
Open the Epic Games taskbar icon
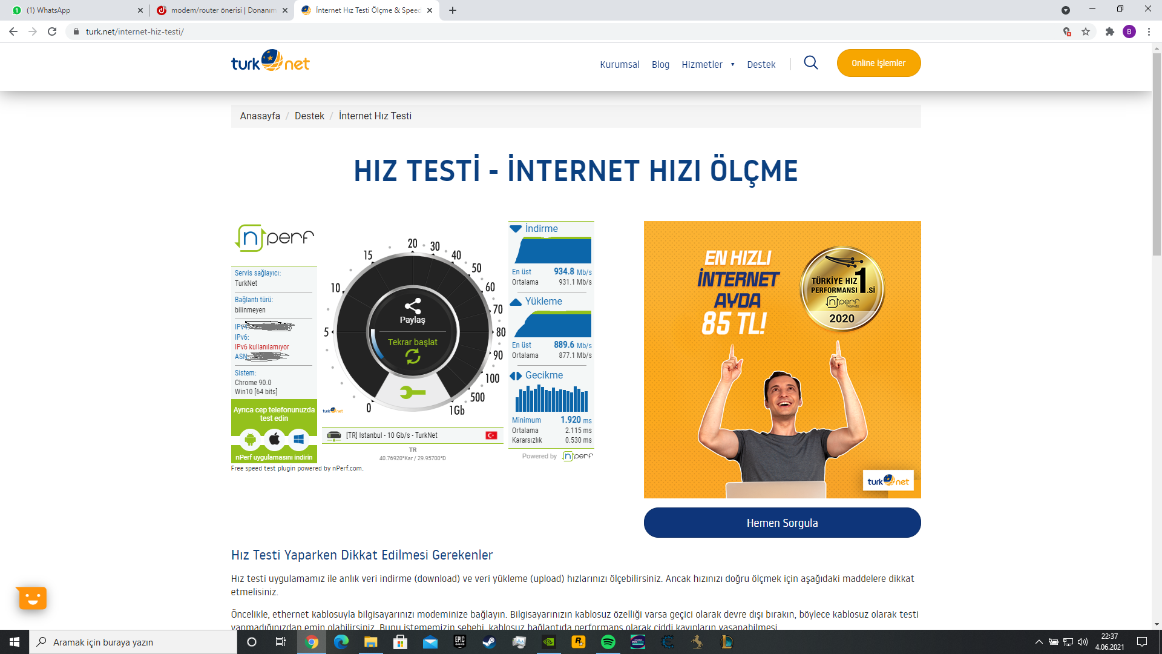click(x=460, y=642)
